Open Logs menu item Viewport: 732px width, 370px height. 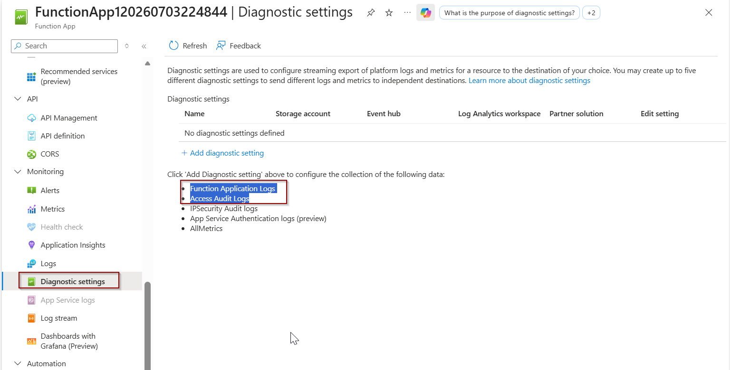click(x=48, y=264)
